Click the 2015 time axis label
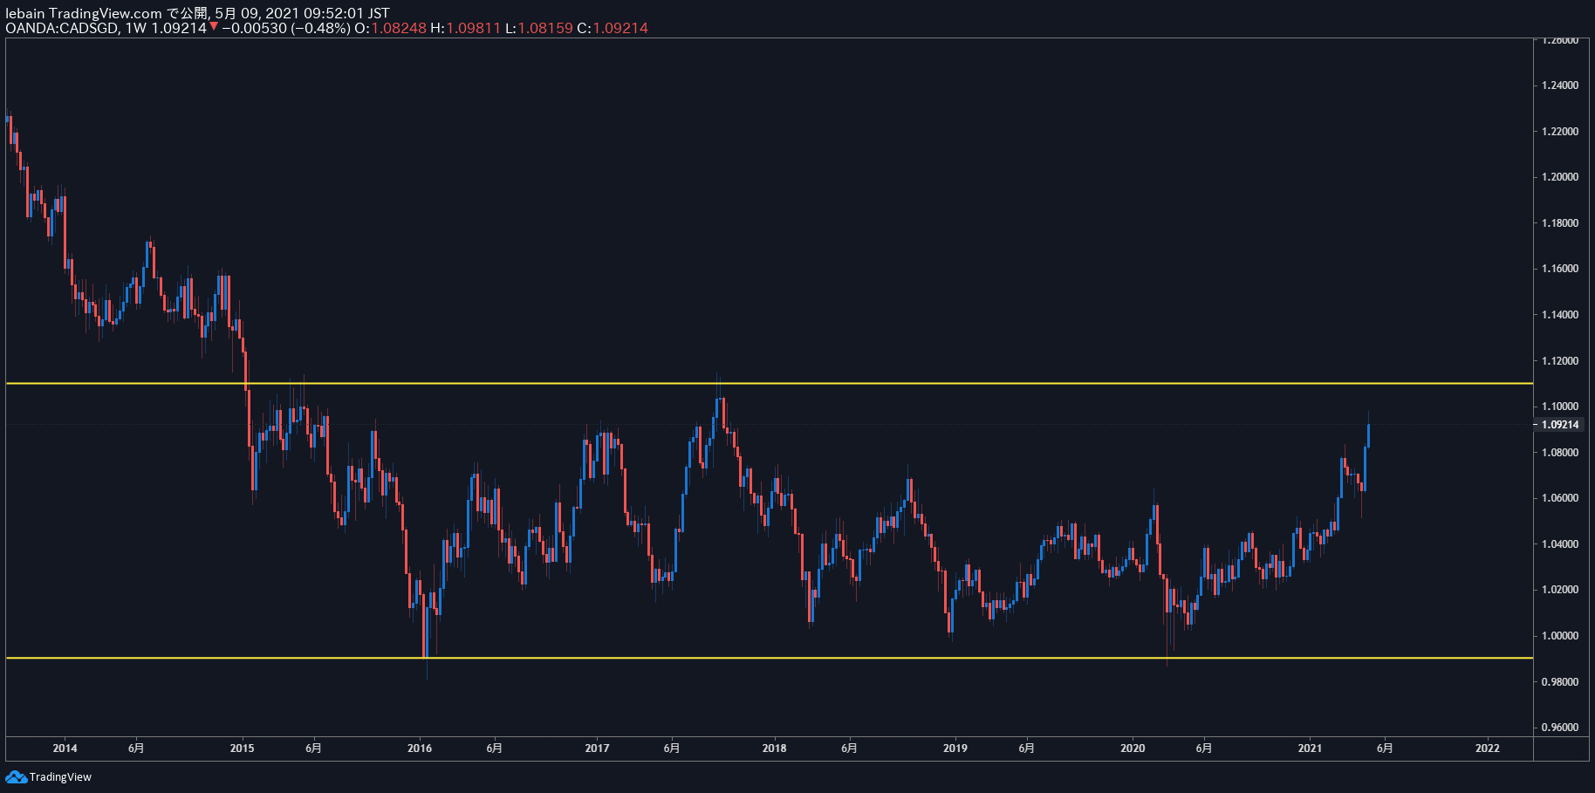This screenshot has height=793, width=1595. tap(242, 749)
